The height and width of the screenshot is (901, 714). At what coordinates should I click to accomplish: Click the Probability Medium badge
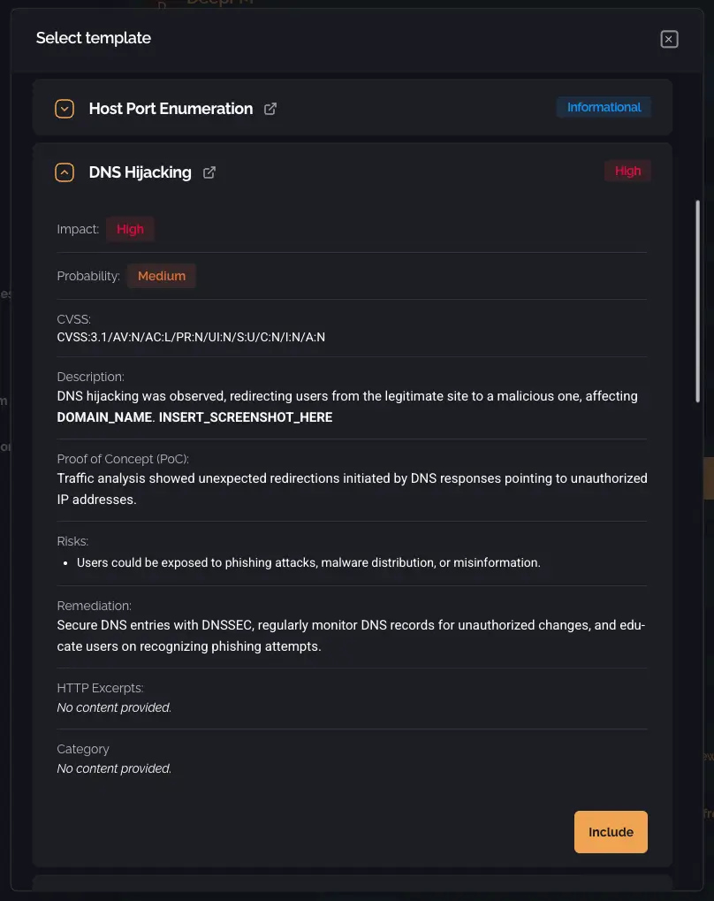(x=161, y=275)
